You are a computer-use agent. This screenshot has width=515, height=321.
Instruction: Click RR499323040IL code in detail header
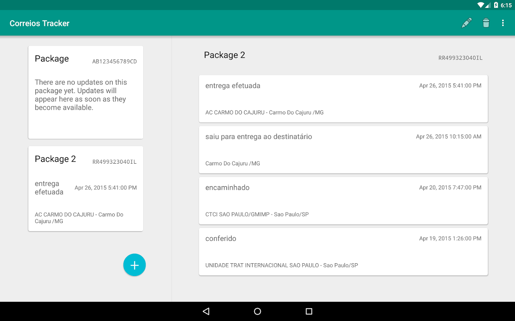click(460, 58)
